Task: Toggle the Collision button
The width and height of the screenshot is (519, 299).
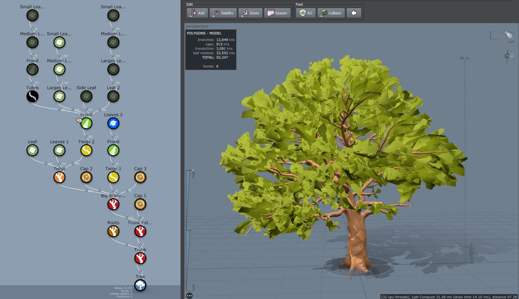Action: click(331, 13)
